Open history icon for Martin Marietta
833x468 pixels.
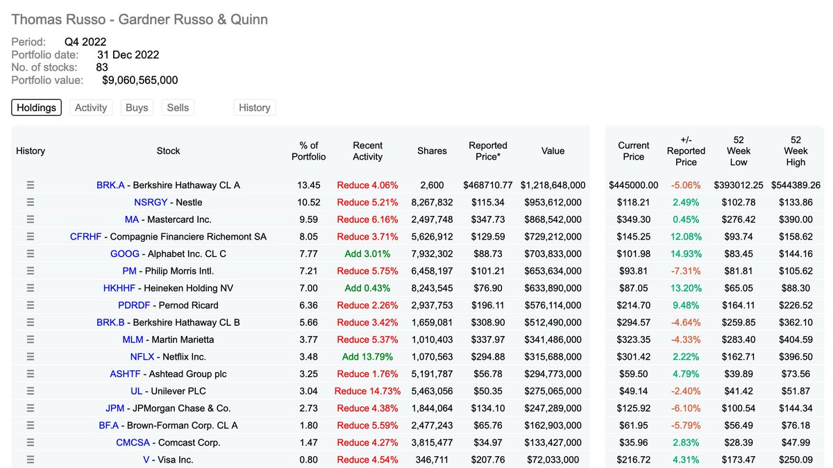pos(31,340)
